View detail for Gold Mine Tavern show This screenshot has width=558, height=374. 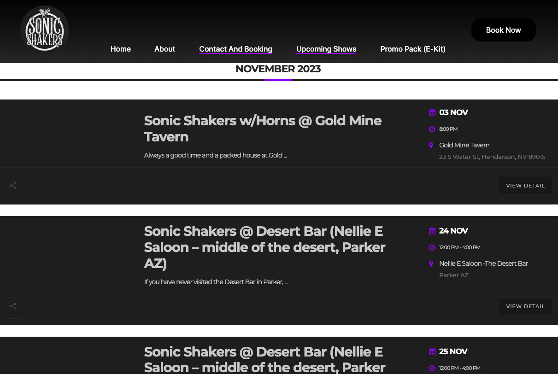click(x=525, y=186)
